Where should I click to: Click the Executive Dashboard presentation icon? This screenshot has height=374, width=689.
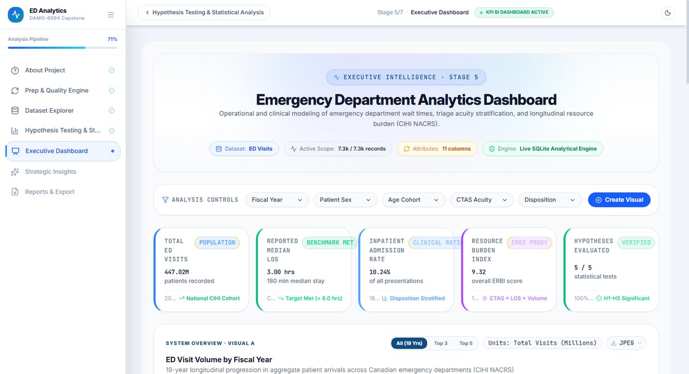pyautogui.click(x=16, y=151)
